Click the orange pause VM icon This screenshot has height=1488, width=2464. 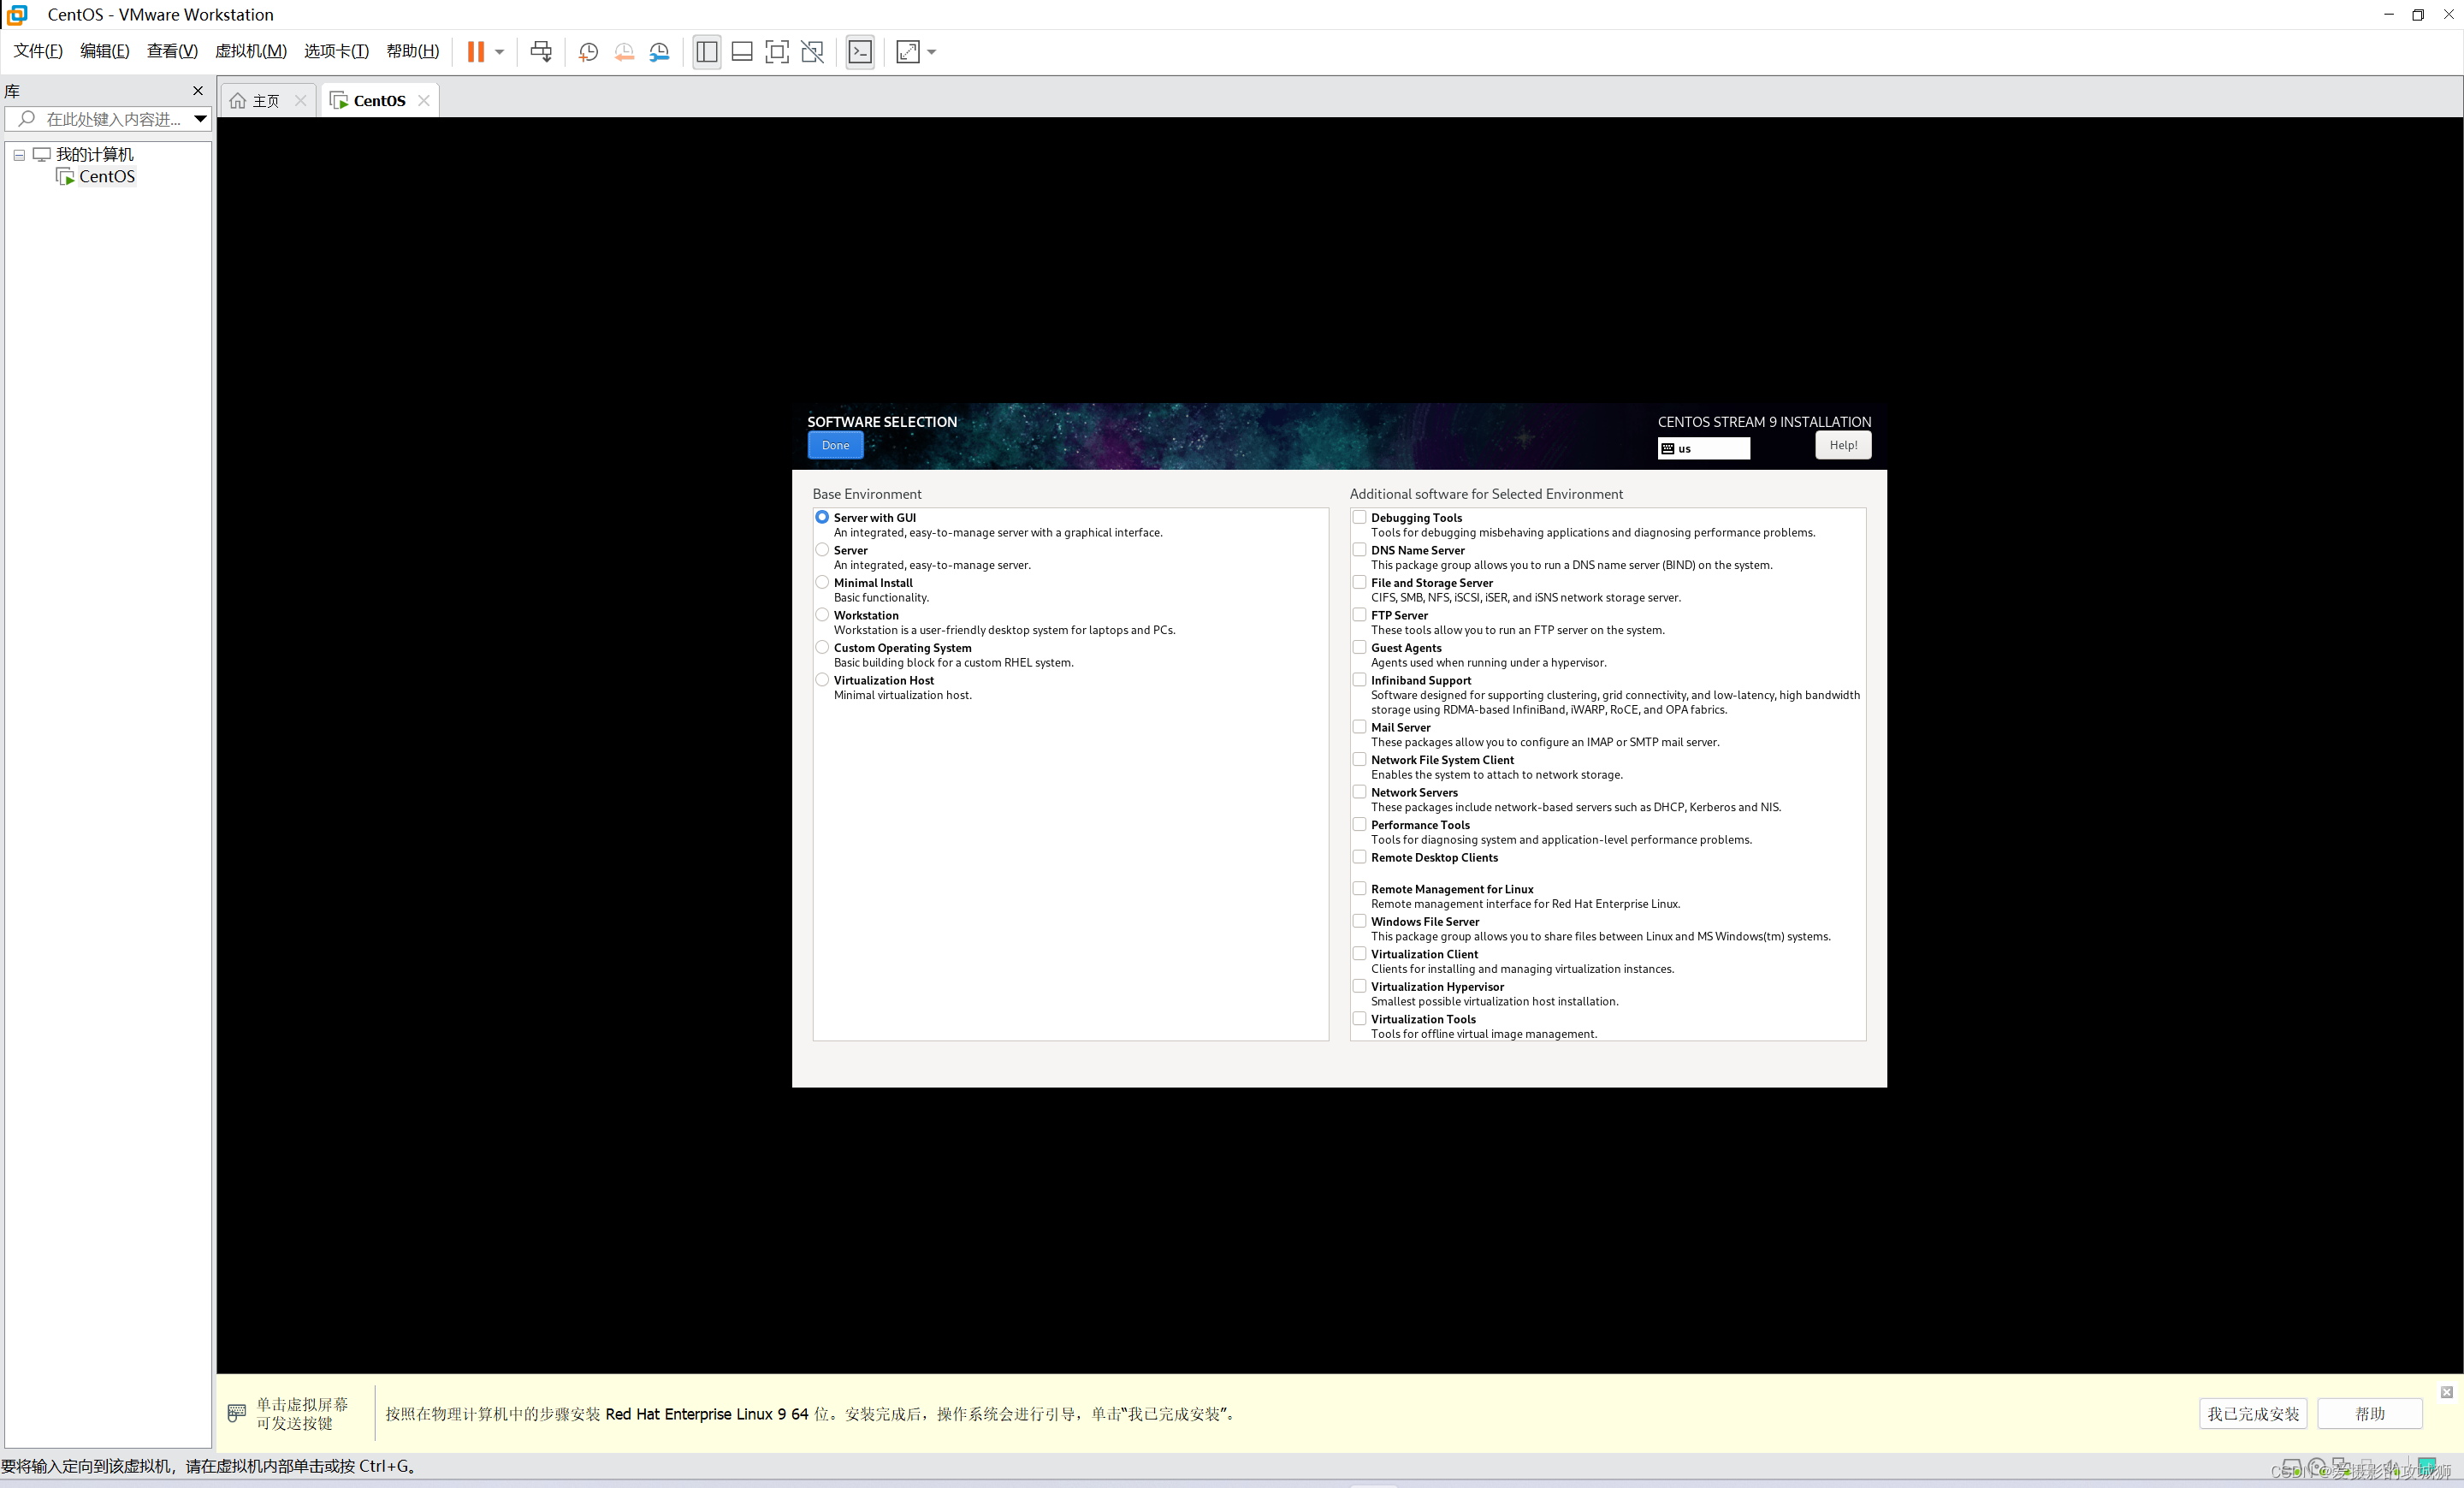tap(475, 52)
